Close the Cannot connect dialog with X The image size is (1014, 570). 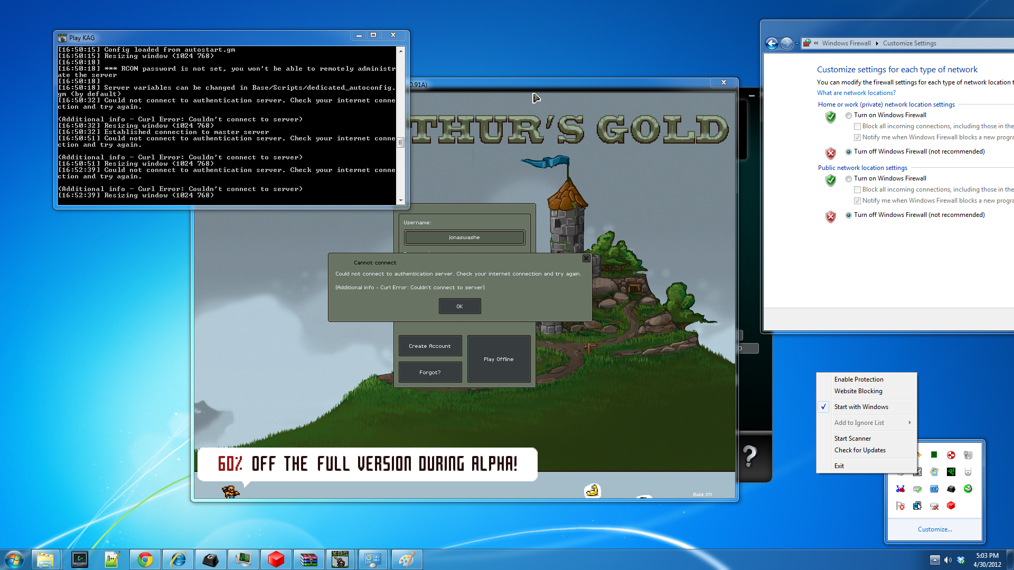586,258
